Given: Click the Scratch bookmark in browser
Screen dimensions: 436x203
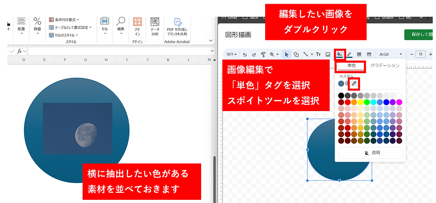Looking at the screenshot, I should (384, 17).
